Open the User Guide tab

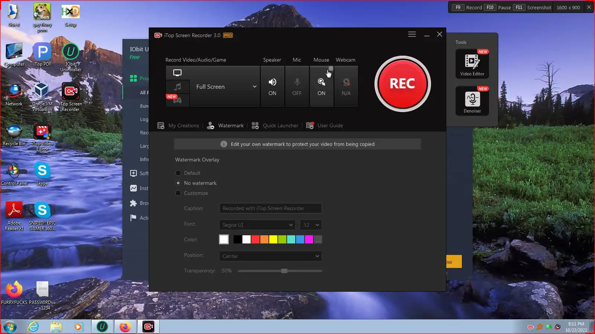coord(324,125)
